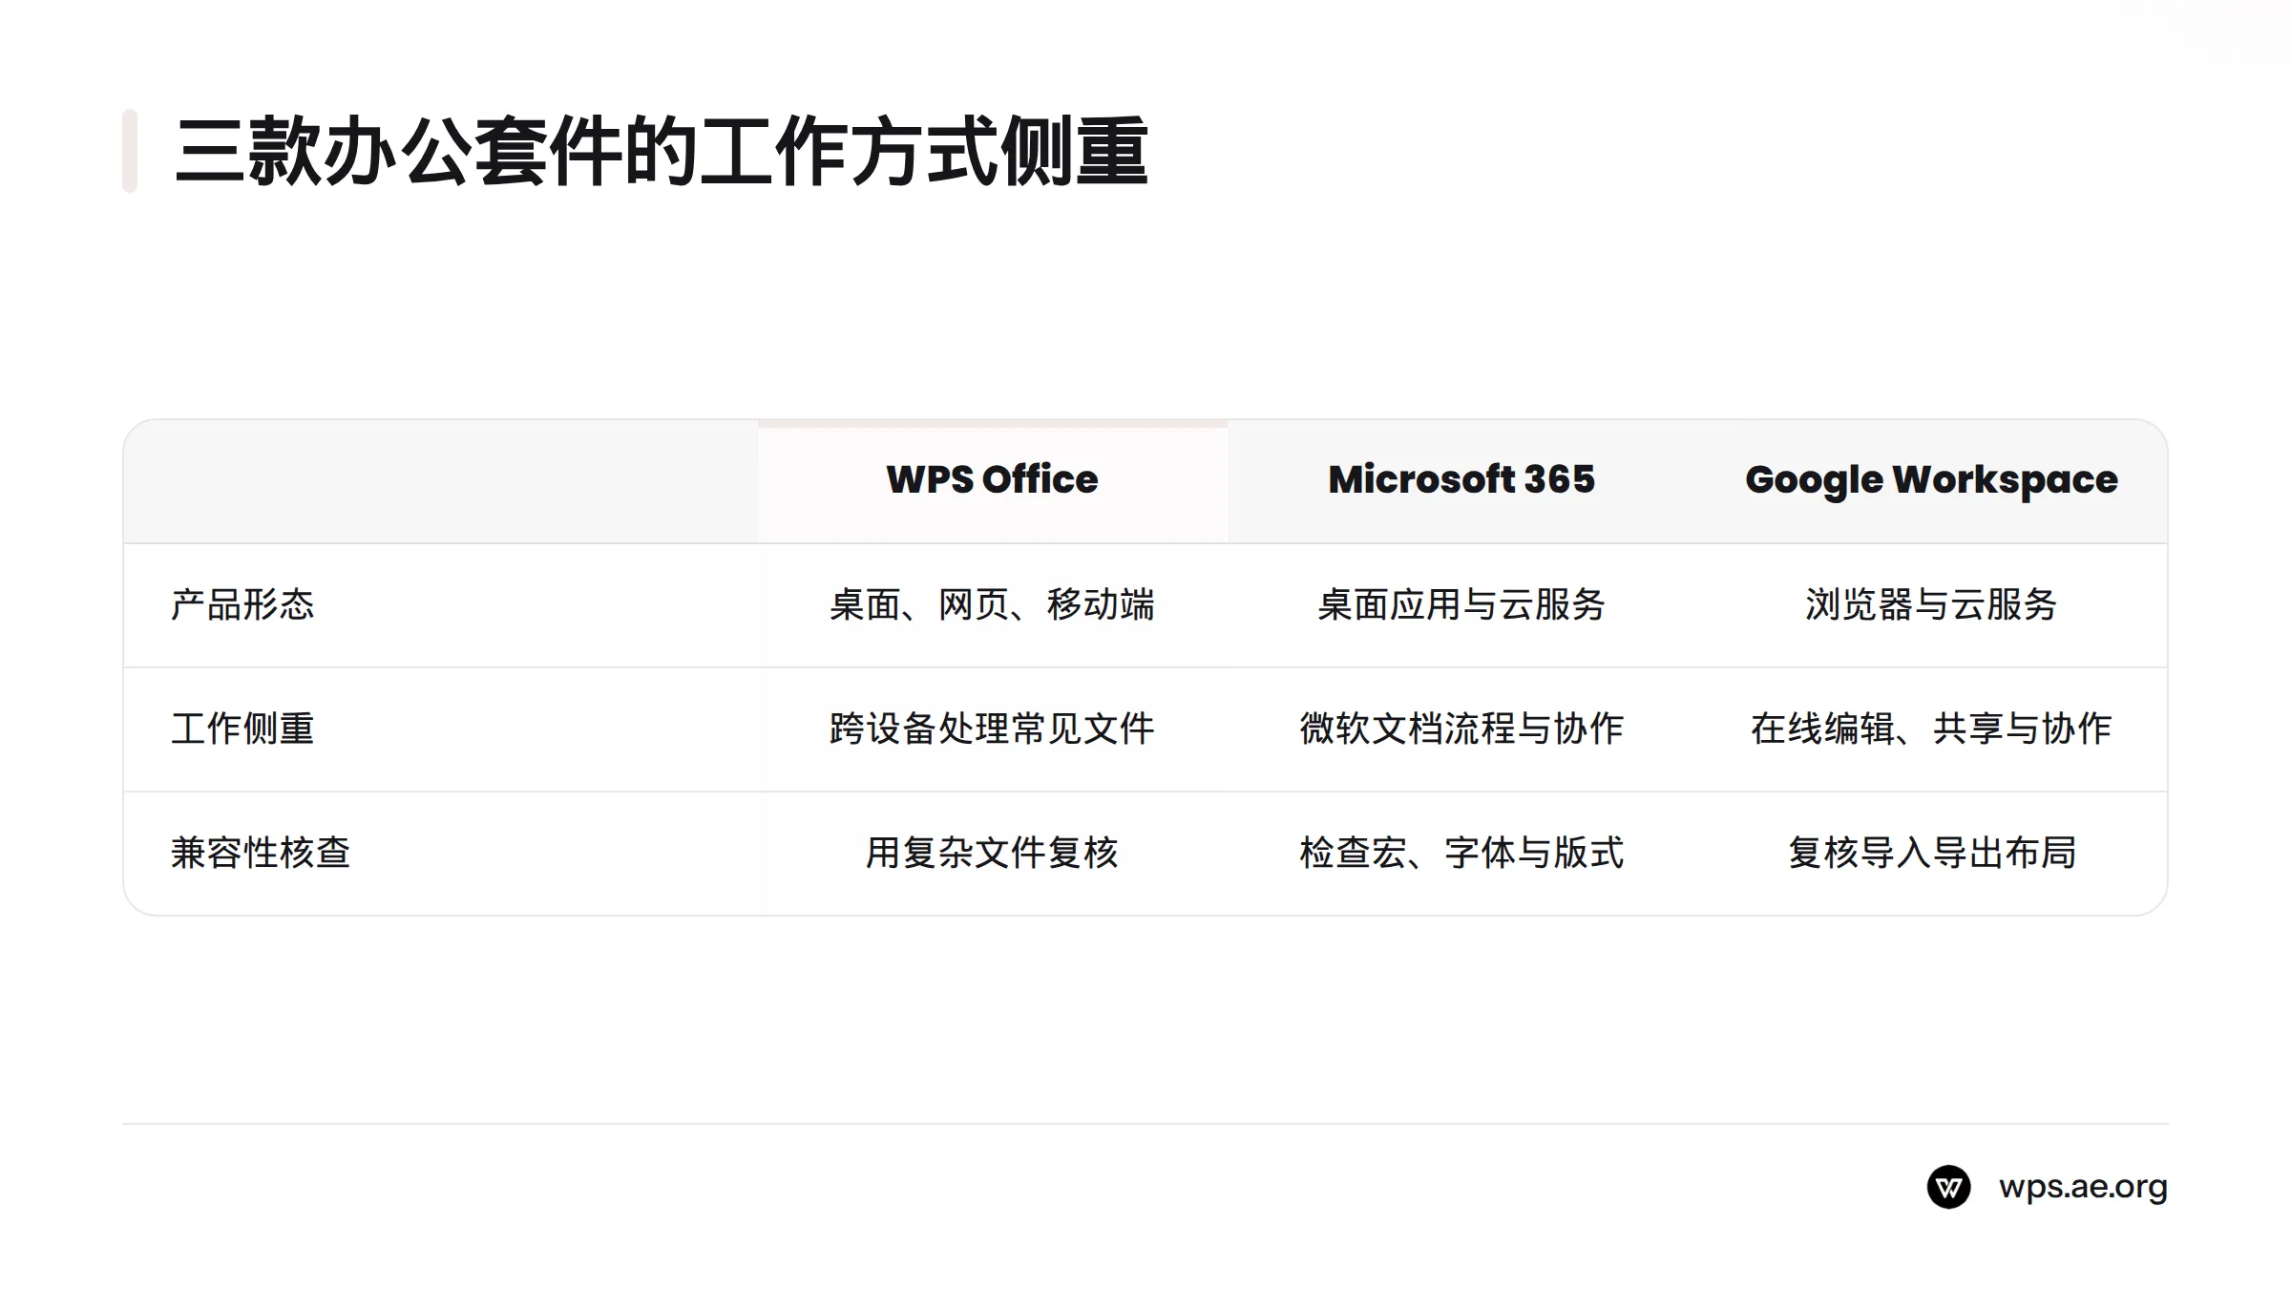Select the 兼容性核查 row label
2291x1289 pixels.
261,853
